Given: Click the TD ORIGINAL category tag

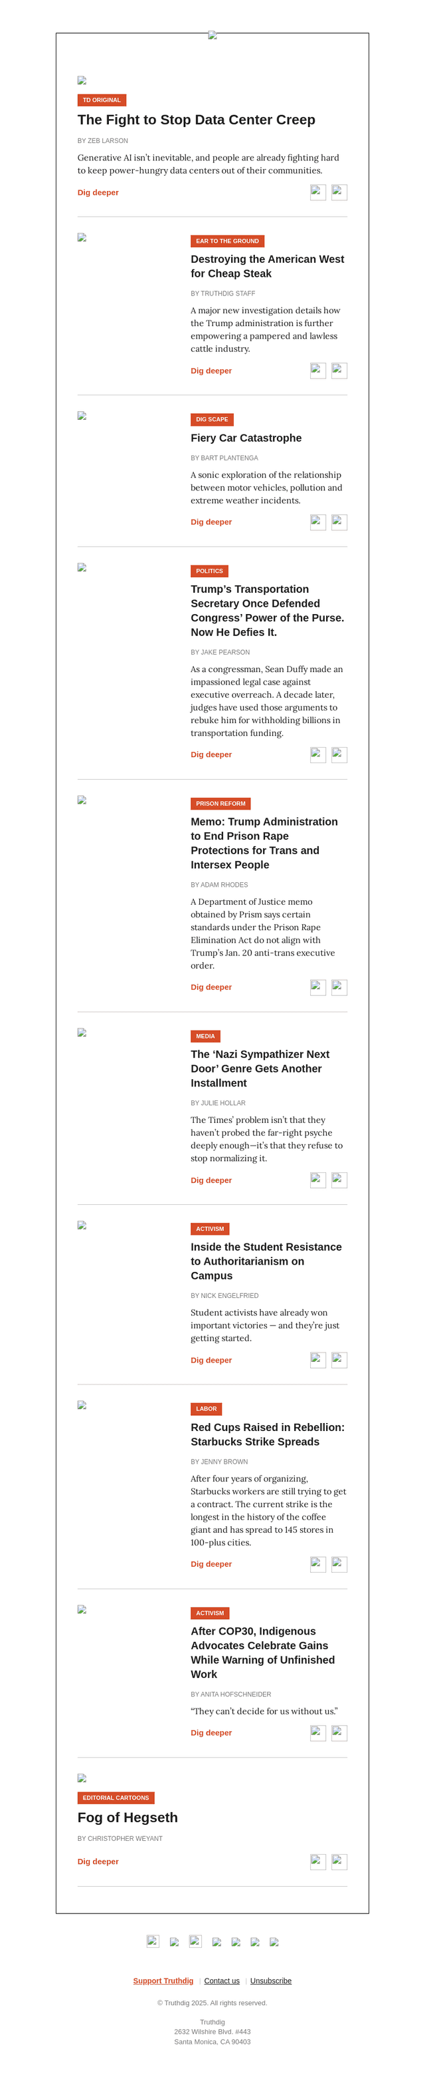Looking at the screenshot, I should [x=102, y=100].
